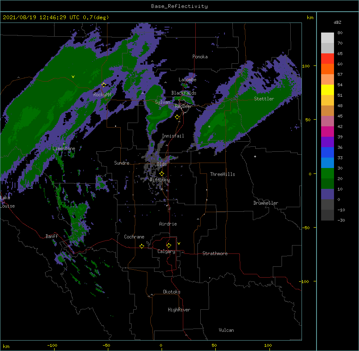Select the Stettler city label
This screenshot has width=359, height=351.
(x=264, y=99)
